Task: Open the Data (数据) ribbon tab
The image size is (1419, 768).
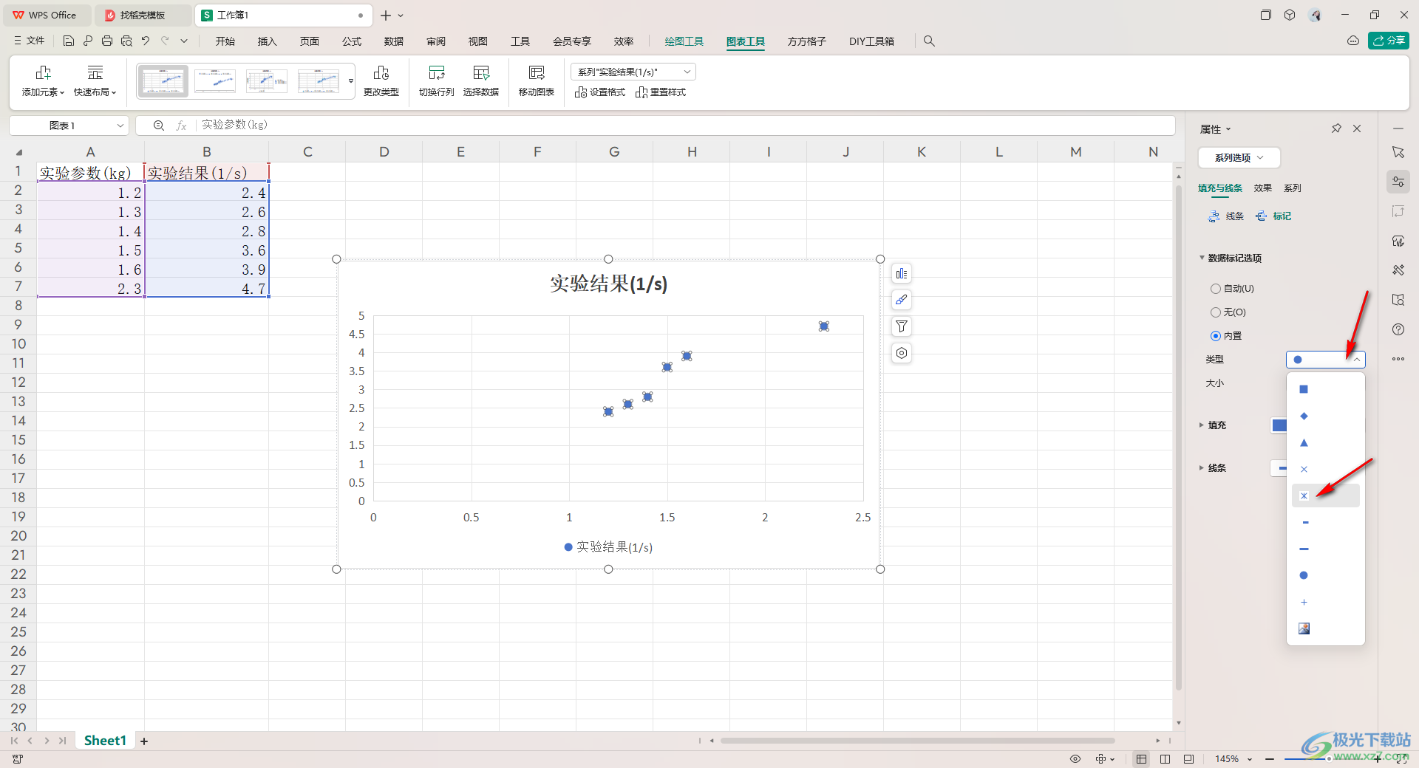Action: pos(394,41)
